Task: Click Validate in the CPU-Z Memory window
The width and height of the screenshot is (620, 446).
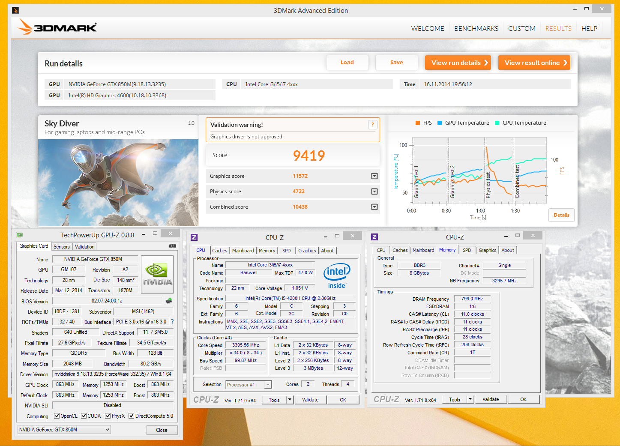Action: pos(491,399)
